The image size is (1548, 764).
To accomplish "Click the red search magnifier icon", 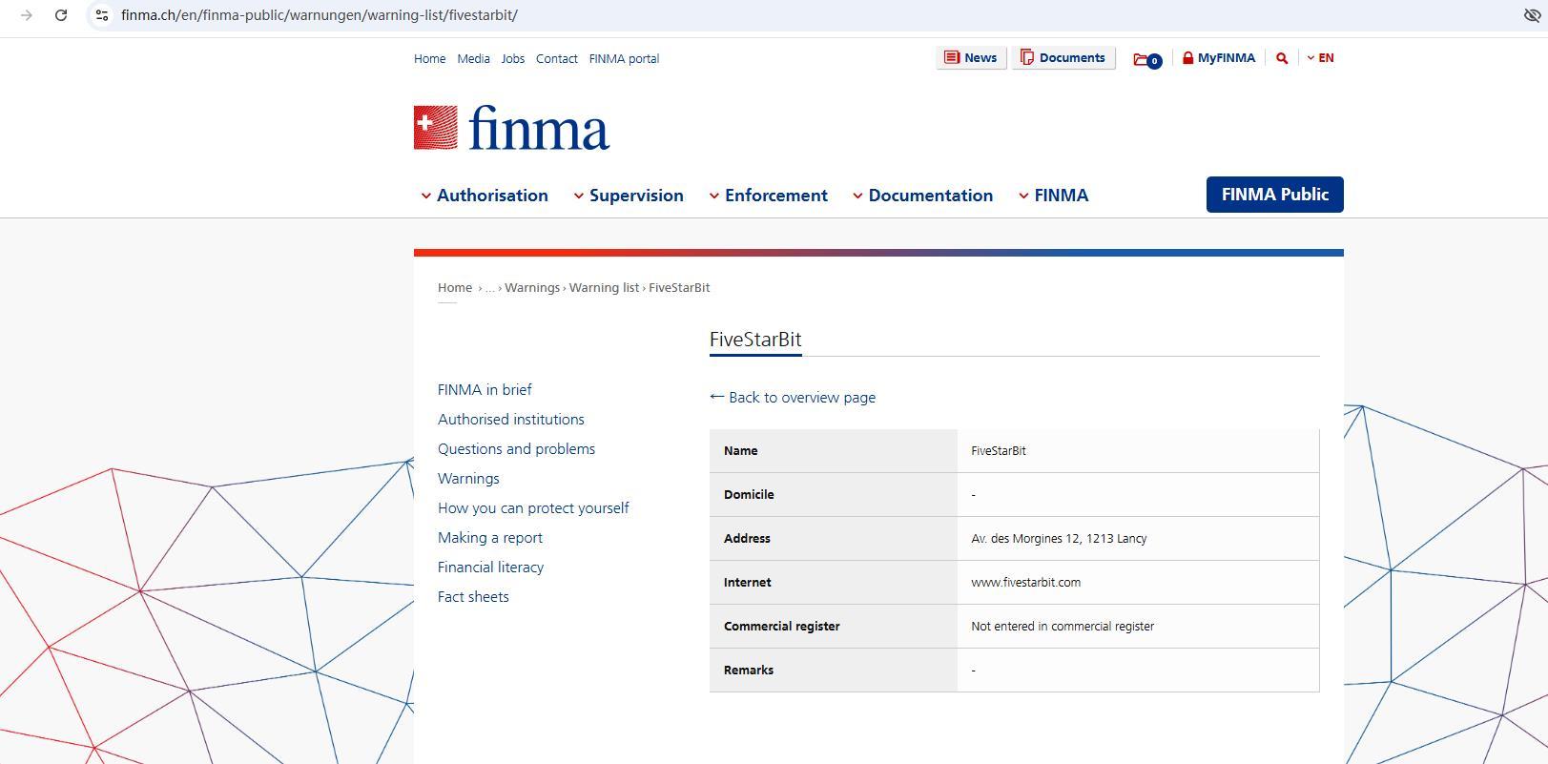I will 1282,58.
